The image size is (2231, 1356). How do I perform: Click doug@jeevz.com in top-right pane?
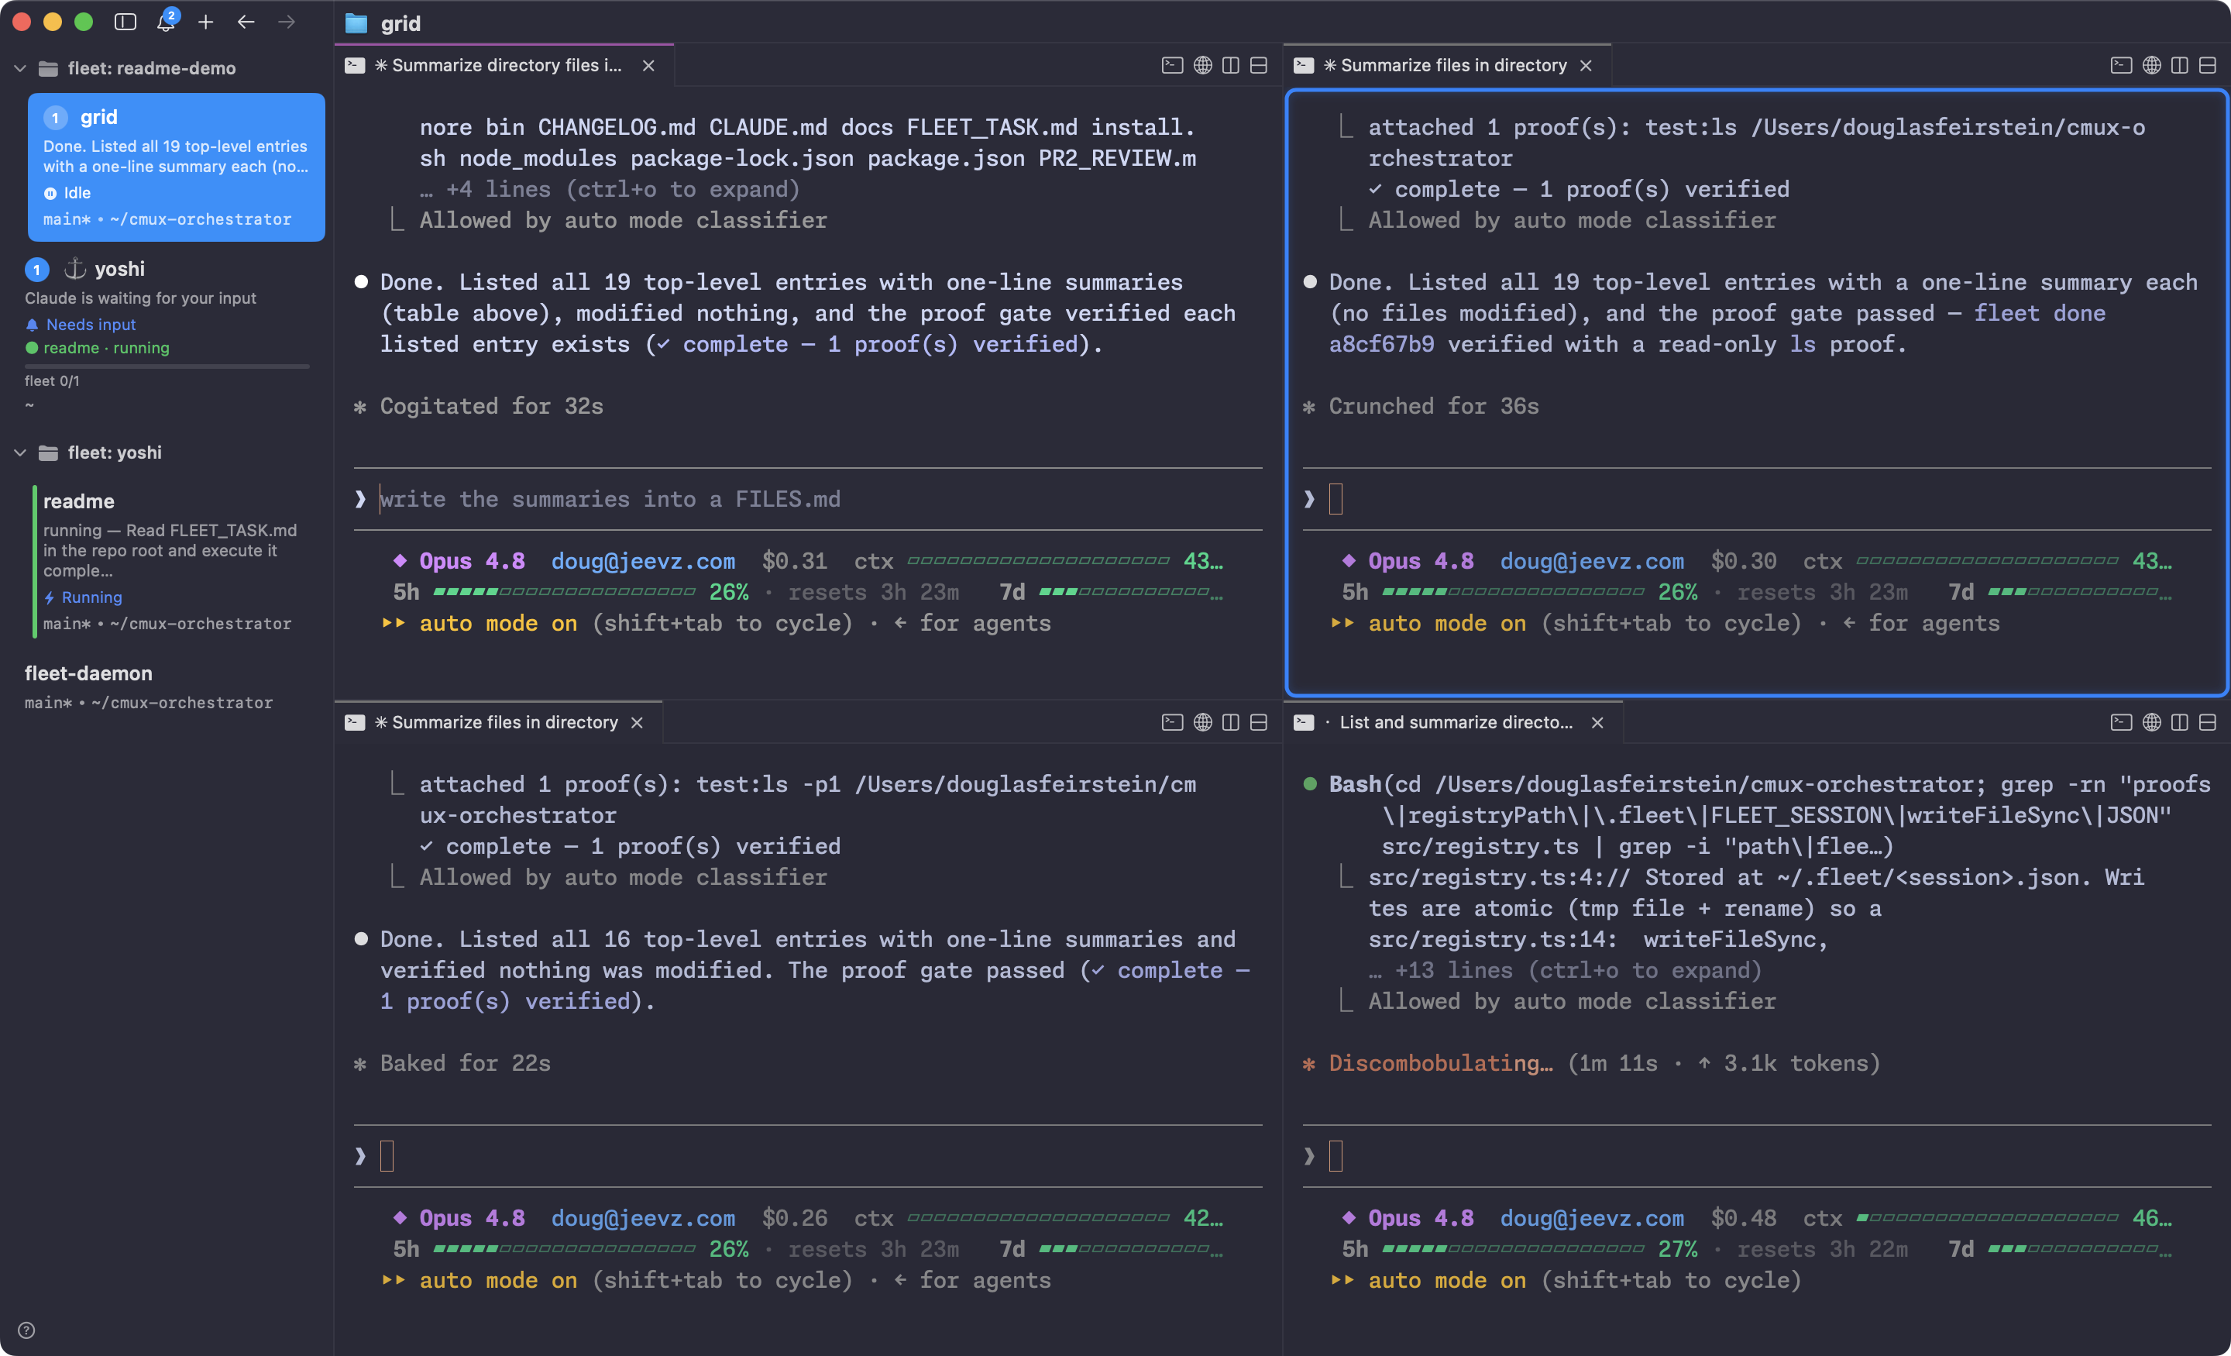(1592, 561)
